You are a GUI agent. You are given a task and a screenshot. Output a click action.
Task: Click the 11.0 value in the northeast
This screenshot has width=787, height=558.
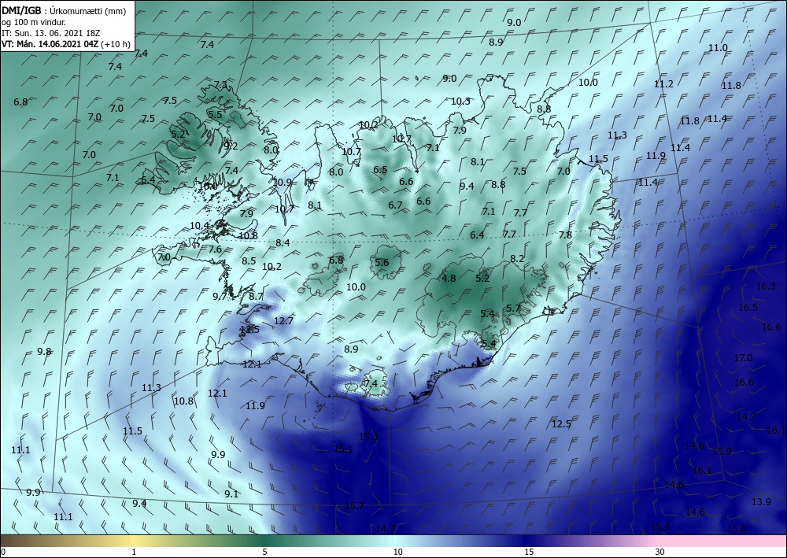click(x=718, y=48)
